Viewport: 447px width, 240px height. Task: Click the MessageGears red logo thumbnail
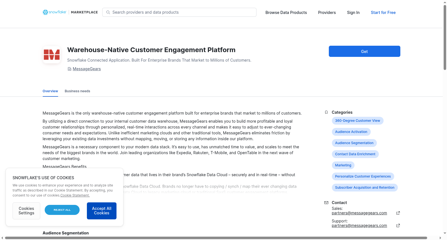tap(52, 55)
